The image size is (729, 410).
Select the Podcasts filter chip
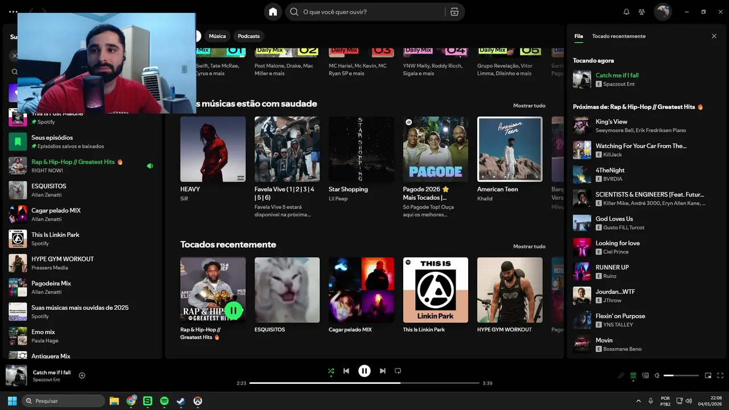tap(249, 36)
